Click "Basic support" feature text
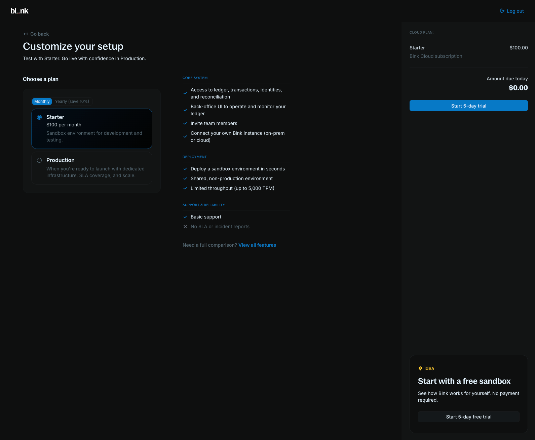 coord(206,217)
